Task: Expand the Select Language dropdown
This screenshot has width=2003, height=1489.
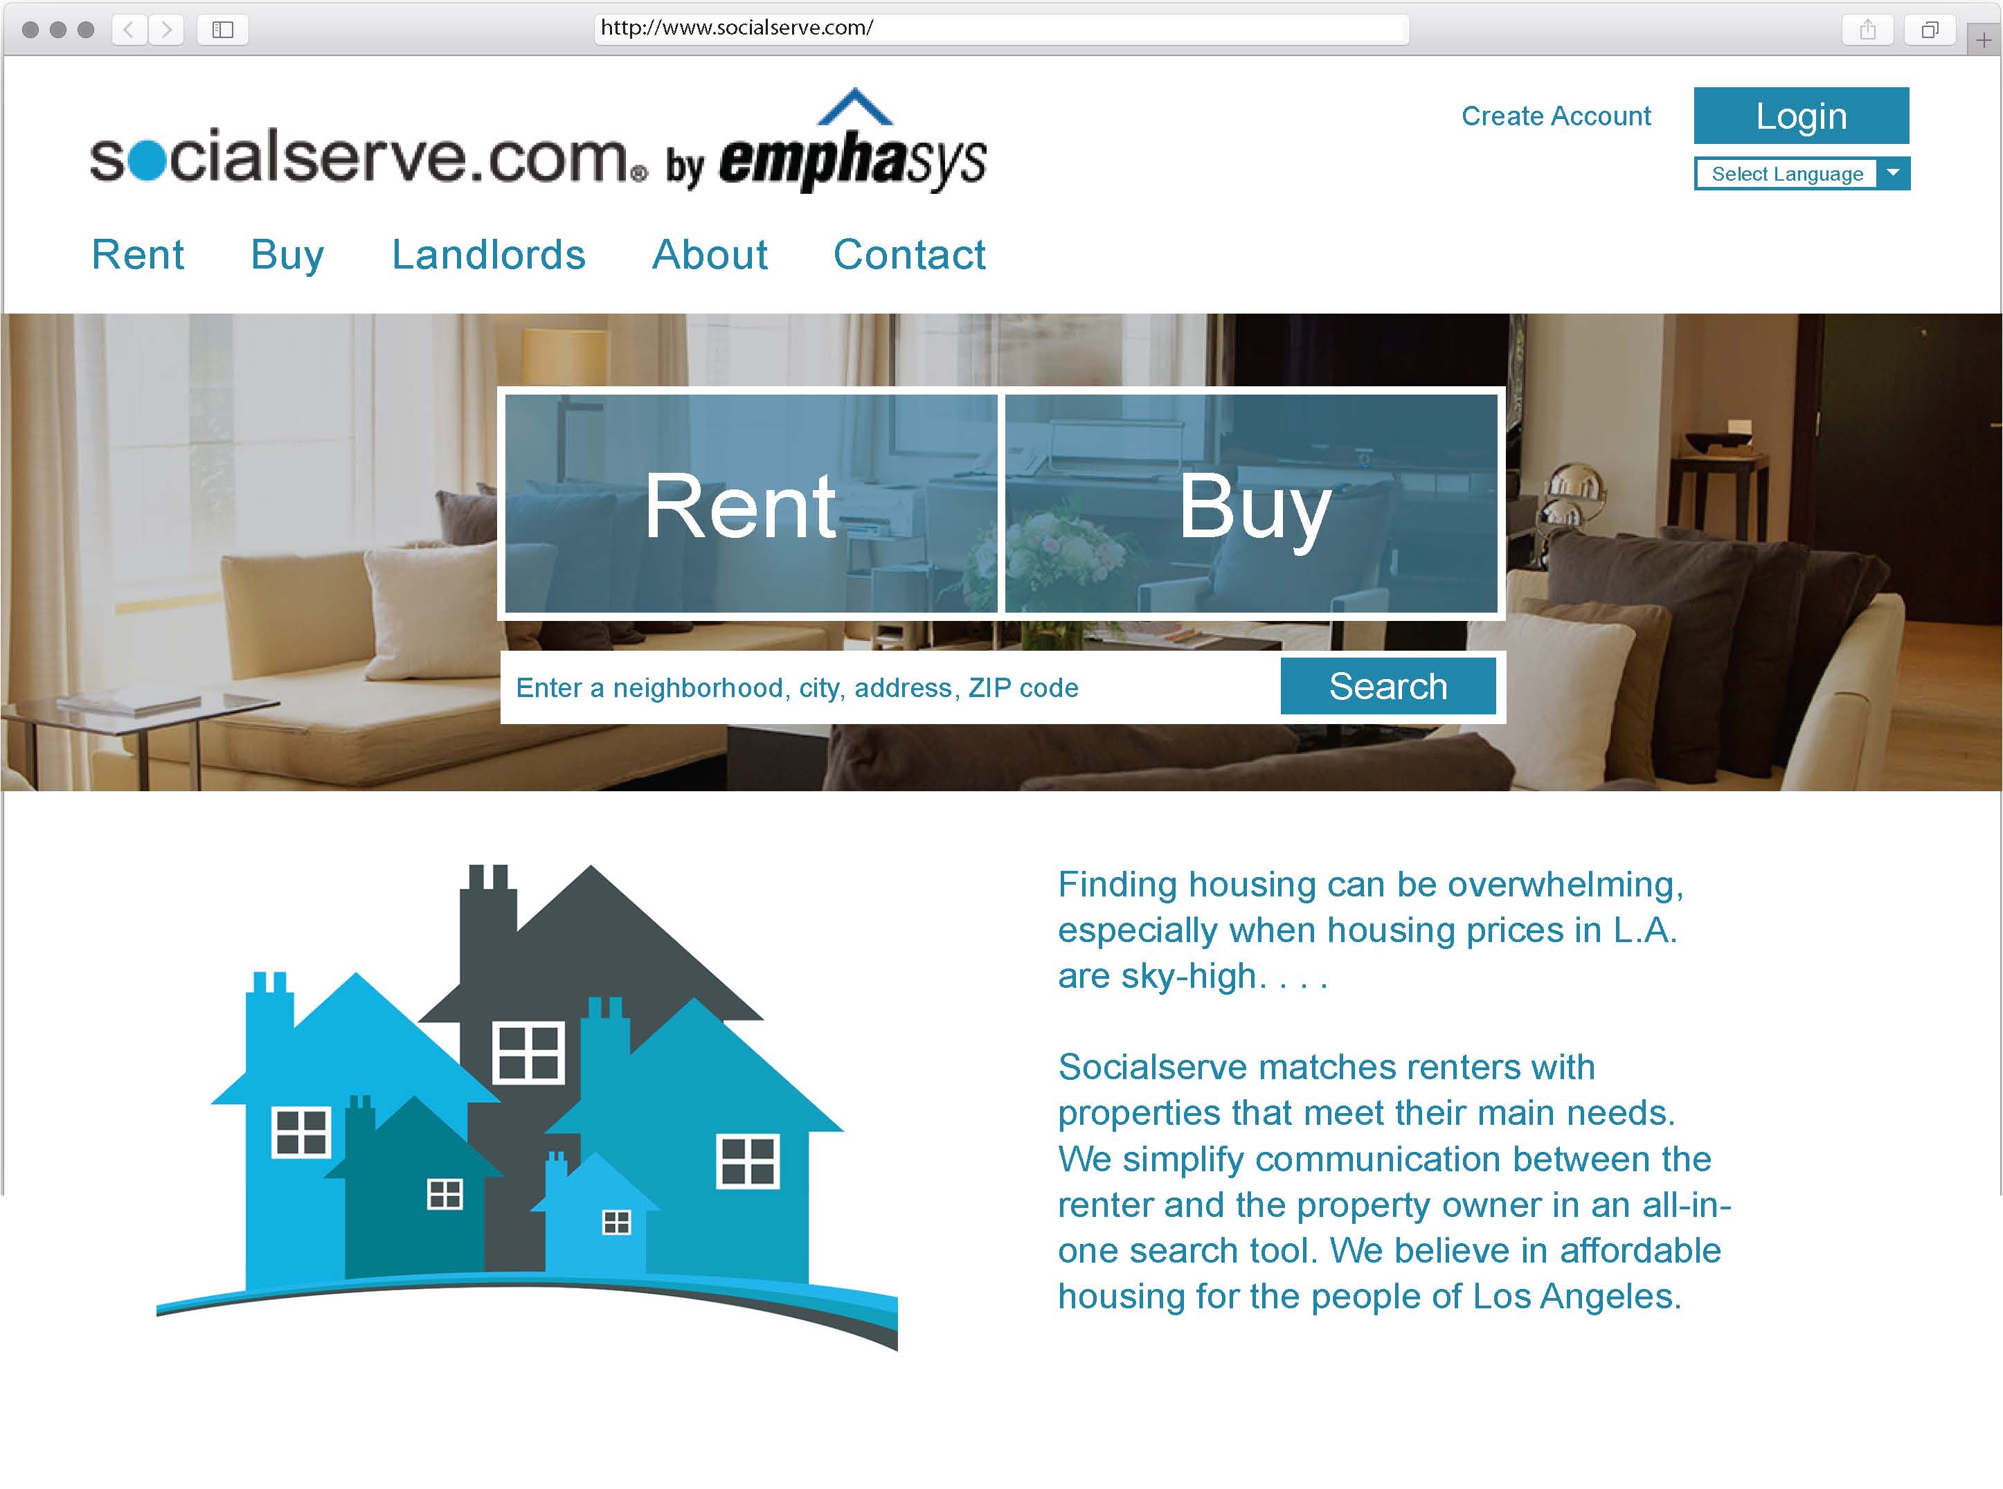Action: (1894, 174)
